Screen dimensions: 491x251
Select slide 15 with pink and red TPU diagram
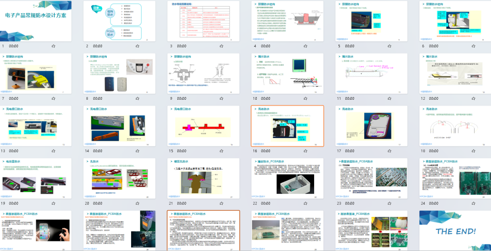pos(203,126)
